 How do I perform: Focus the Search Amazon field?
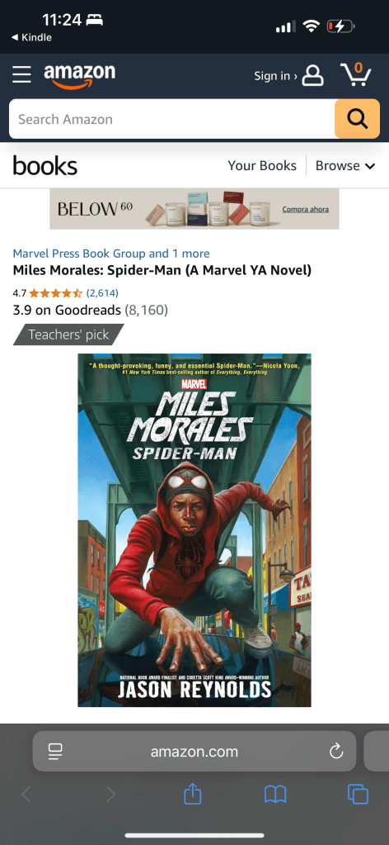(x=171, y=119)
